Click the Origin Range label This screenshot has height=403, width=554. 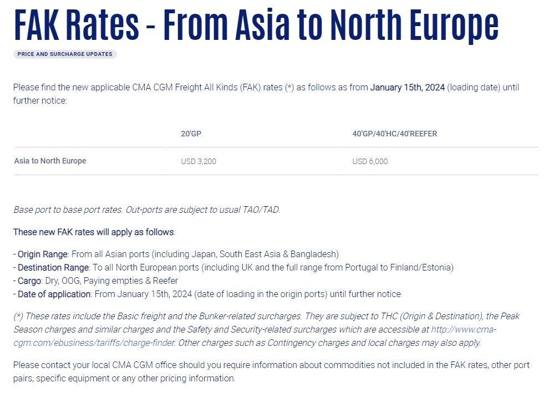43,254
